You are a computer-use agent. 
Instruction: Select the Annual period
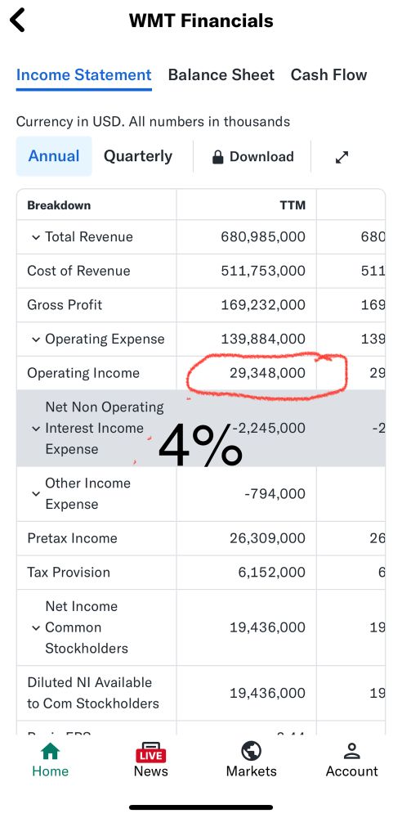54,156
